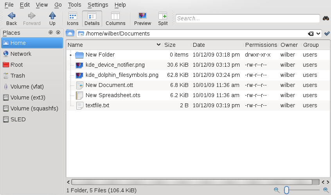Select kde_dolphin_filesymbols.png file icon

click(79, 75)
